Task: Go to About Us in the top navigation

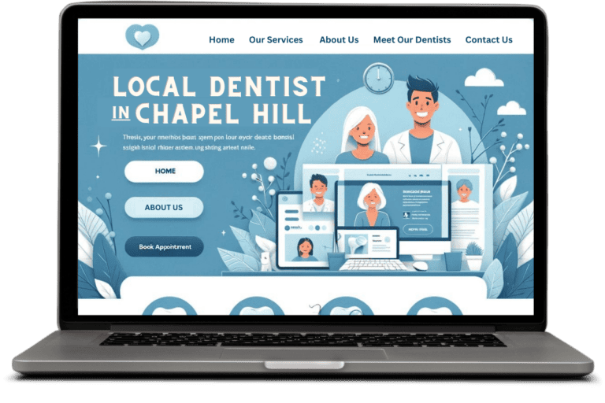Action: click(x=339, y=40)
